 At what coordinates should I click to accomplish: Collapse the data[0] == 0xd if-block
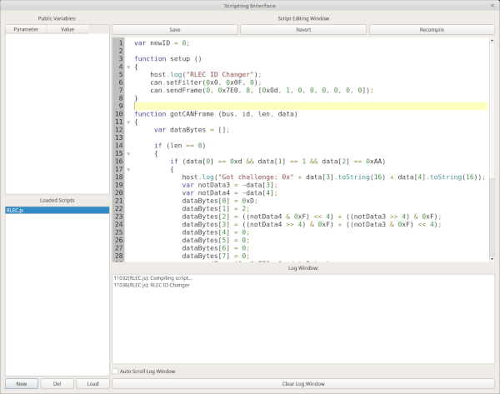coord(127,169)
